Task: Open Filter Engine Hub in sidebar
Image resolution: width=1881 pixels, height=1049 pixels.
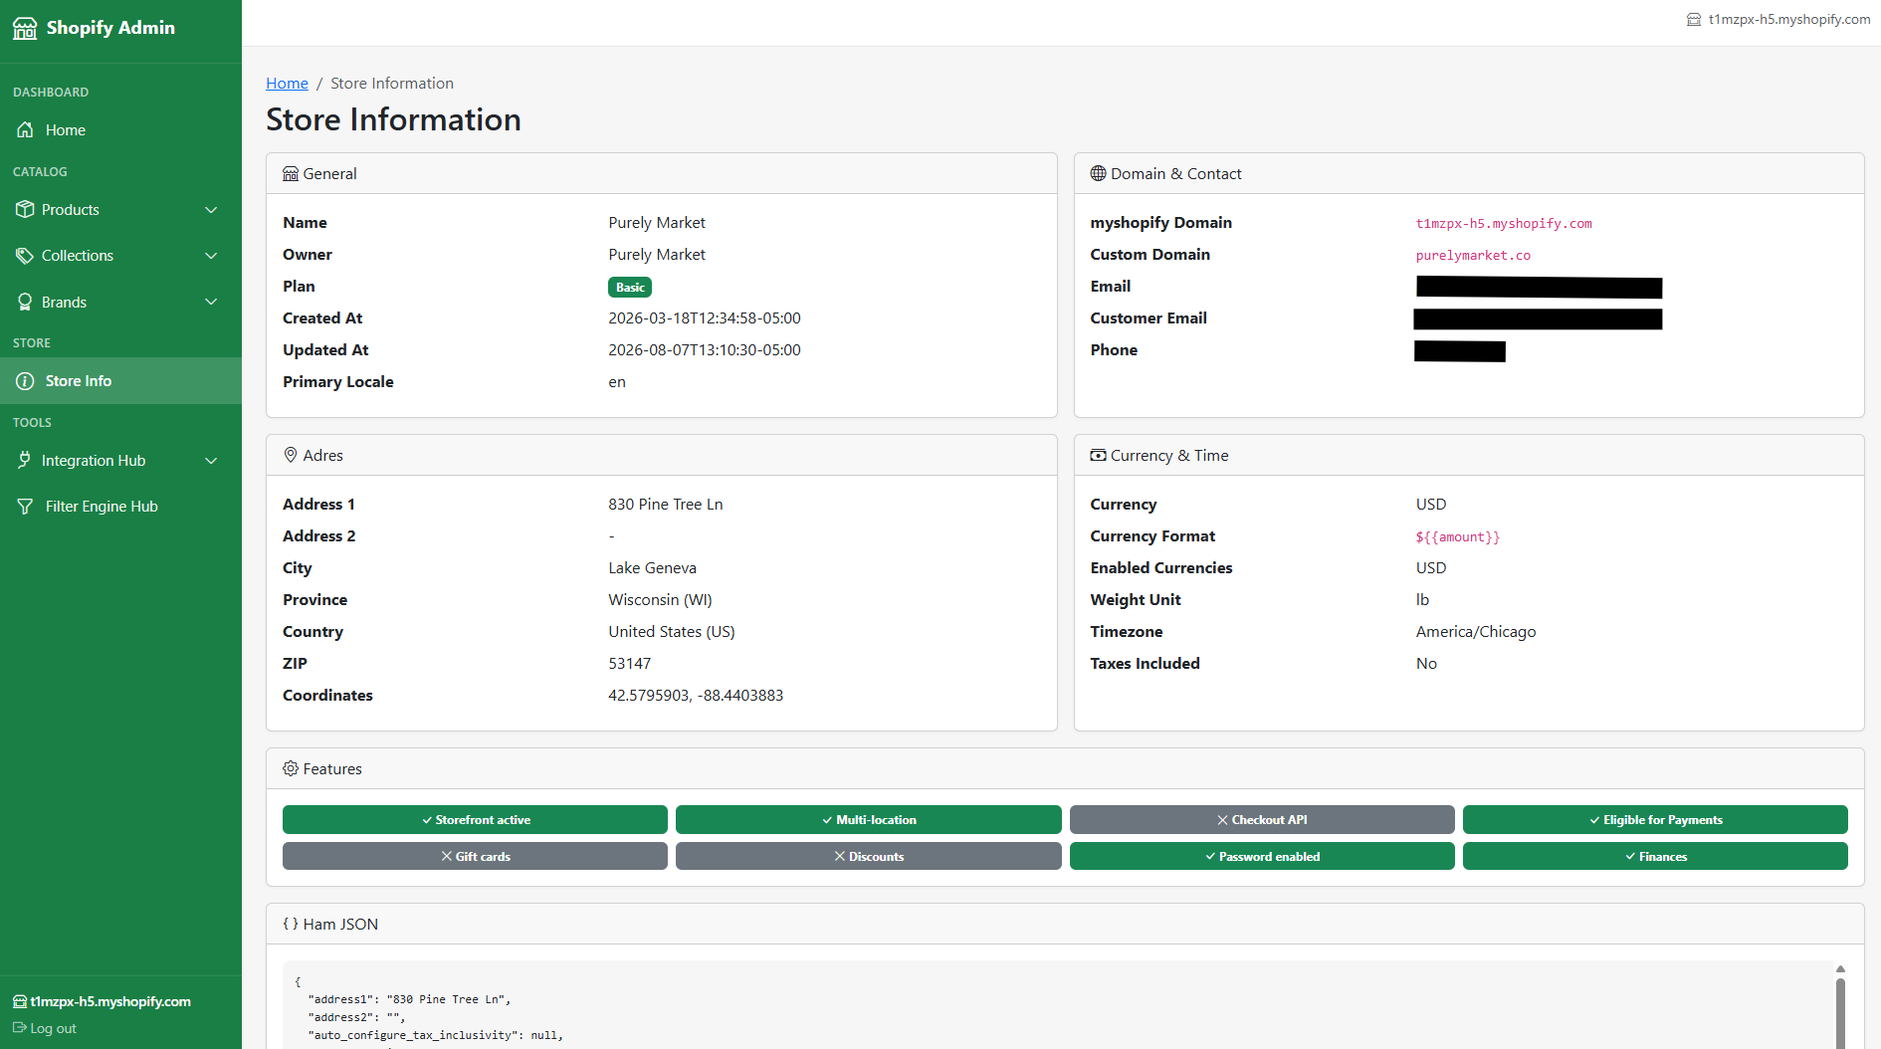Action: click(x=120, y=507)
